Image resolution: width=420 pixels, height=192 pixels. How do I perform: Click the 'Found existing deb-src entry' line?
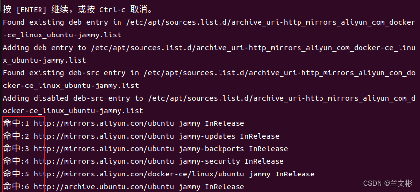209,73
